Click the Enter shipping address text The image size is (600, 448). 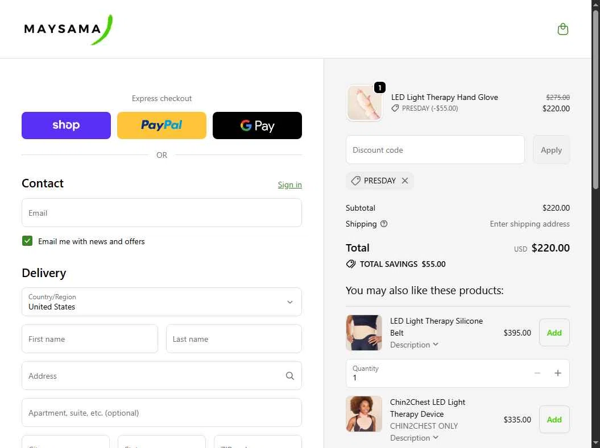click(x=529, y=224)
